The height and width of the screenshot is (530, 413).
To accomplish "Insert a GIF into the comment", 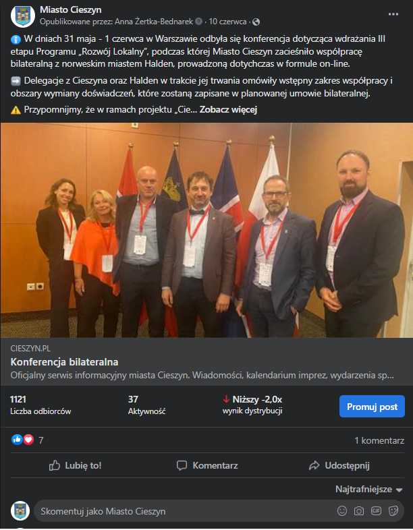I will coord(376,510).
